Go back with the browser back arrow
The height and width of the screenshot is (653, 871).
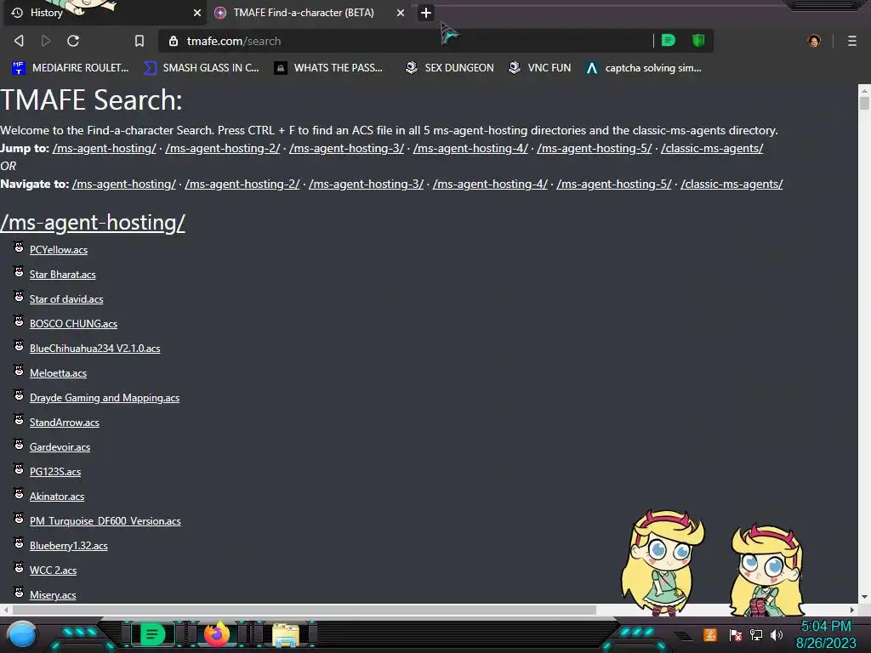click(x=19, y=41)
